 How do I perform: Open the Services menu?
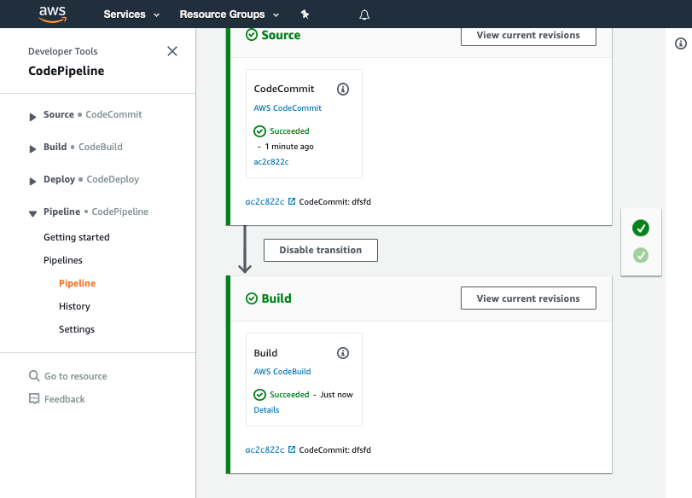click(x=131, y=14)
